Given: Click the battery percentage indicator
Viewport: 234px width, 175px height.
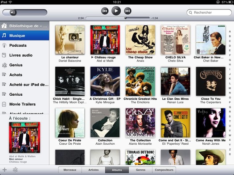Looking at the screenshot, I should coord(225,2).
